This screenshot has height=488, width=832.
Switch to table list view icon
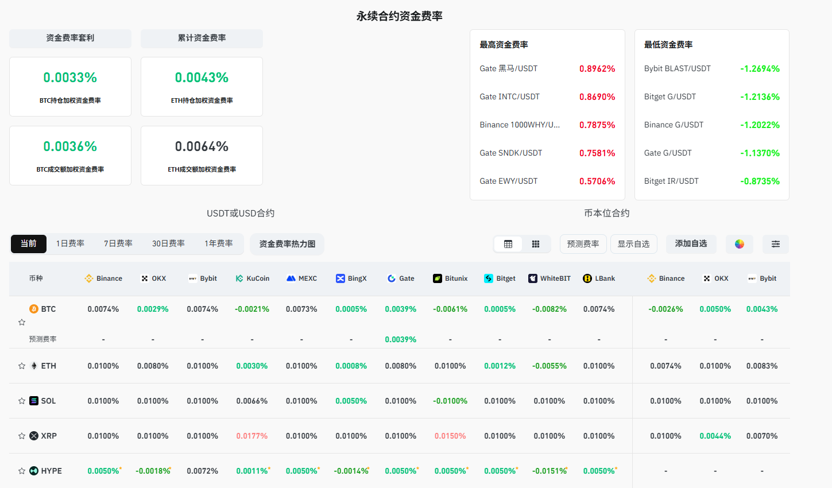pos(508,244)
